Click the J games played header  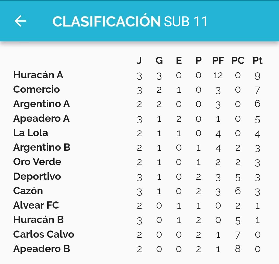139,61
